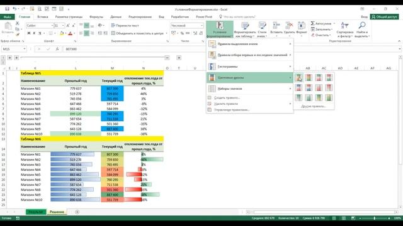Click Wrap Text (Перенести текст)
This screenshot has height=226, width=403.
point(125,25)
